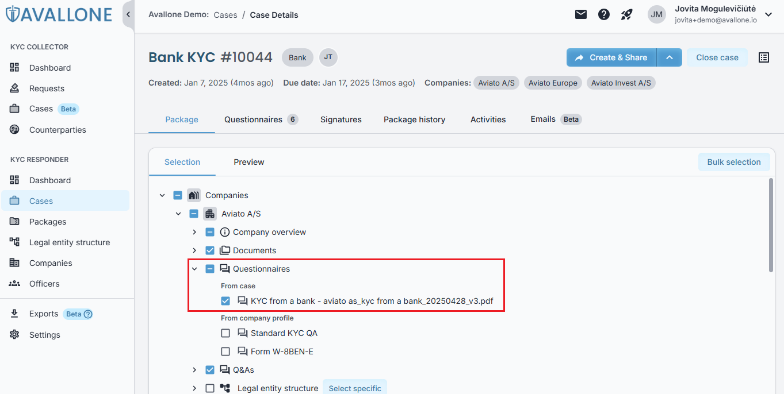Click the Legal entity structure tree row icon
The width and height of the screenshot is (784, 394).
[x=225, y=388]
